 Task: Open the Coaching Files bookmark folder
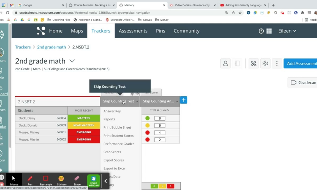[59, 20]
